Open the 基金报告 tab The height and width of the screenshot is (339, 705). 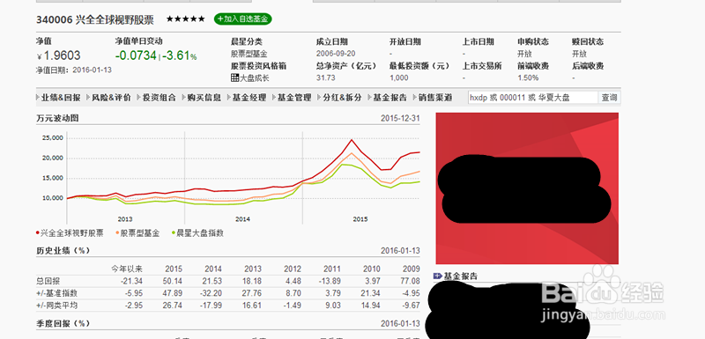[x=389, y=98]
